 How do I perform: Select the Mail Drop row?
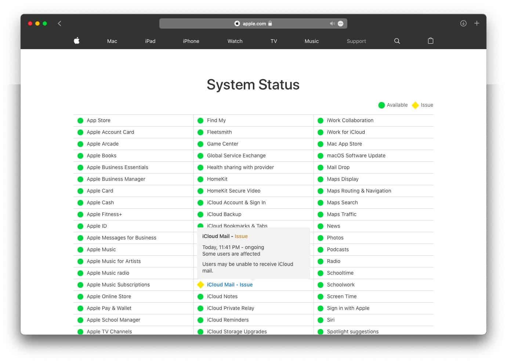click(374, 167)
